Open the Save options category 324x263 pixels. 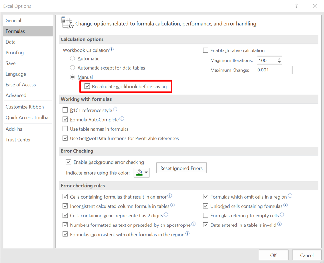click(x=28, y=63)
